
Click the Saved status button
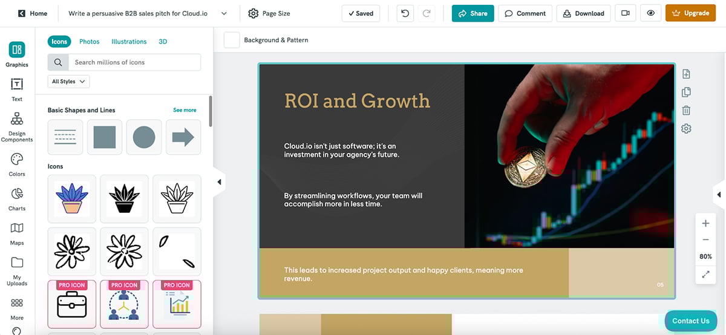(x=361, y=13)
